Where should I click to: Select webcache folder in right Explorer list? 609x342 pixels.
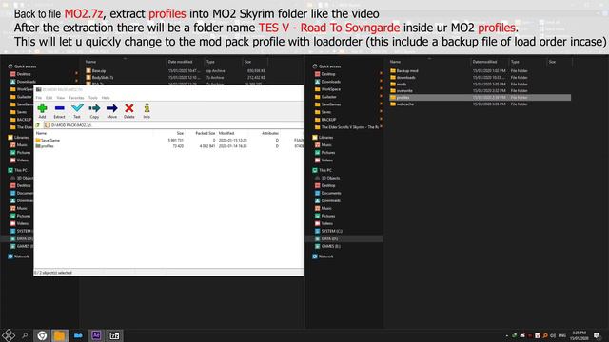(x=402, y=104)
